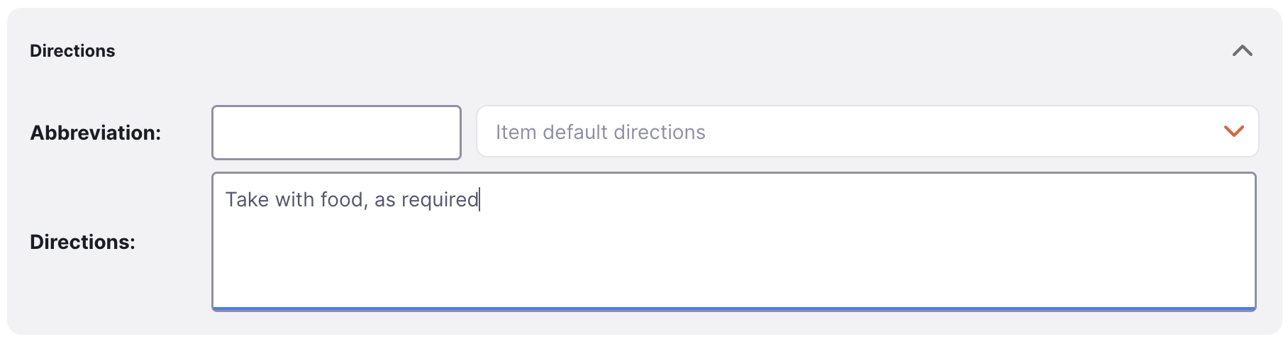Click the Directions field label
1288x339 pixels.
click(82, 242)
